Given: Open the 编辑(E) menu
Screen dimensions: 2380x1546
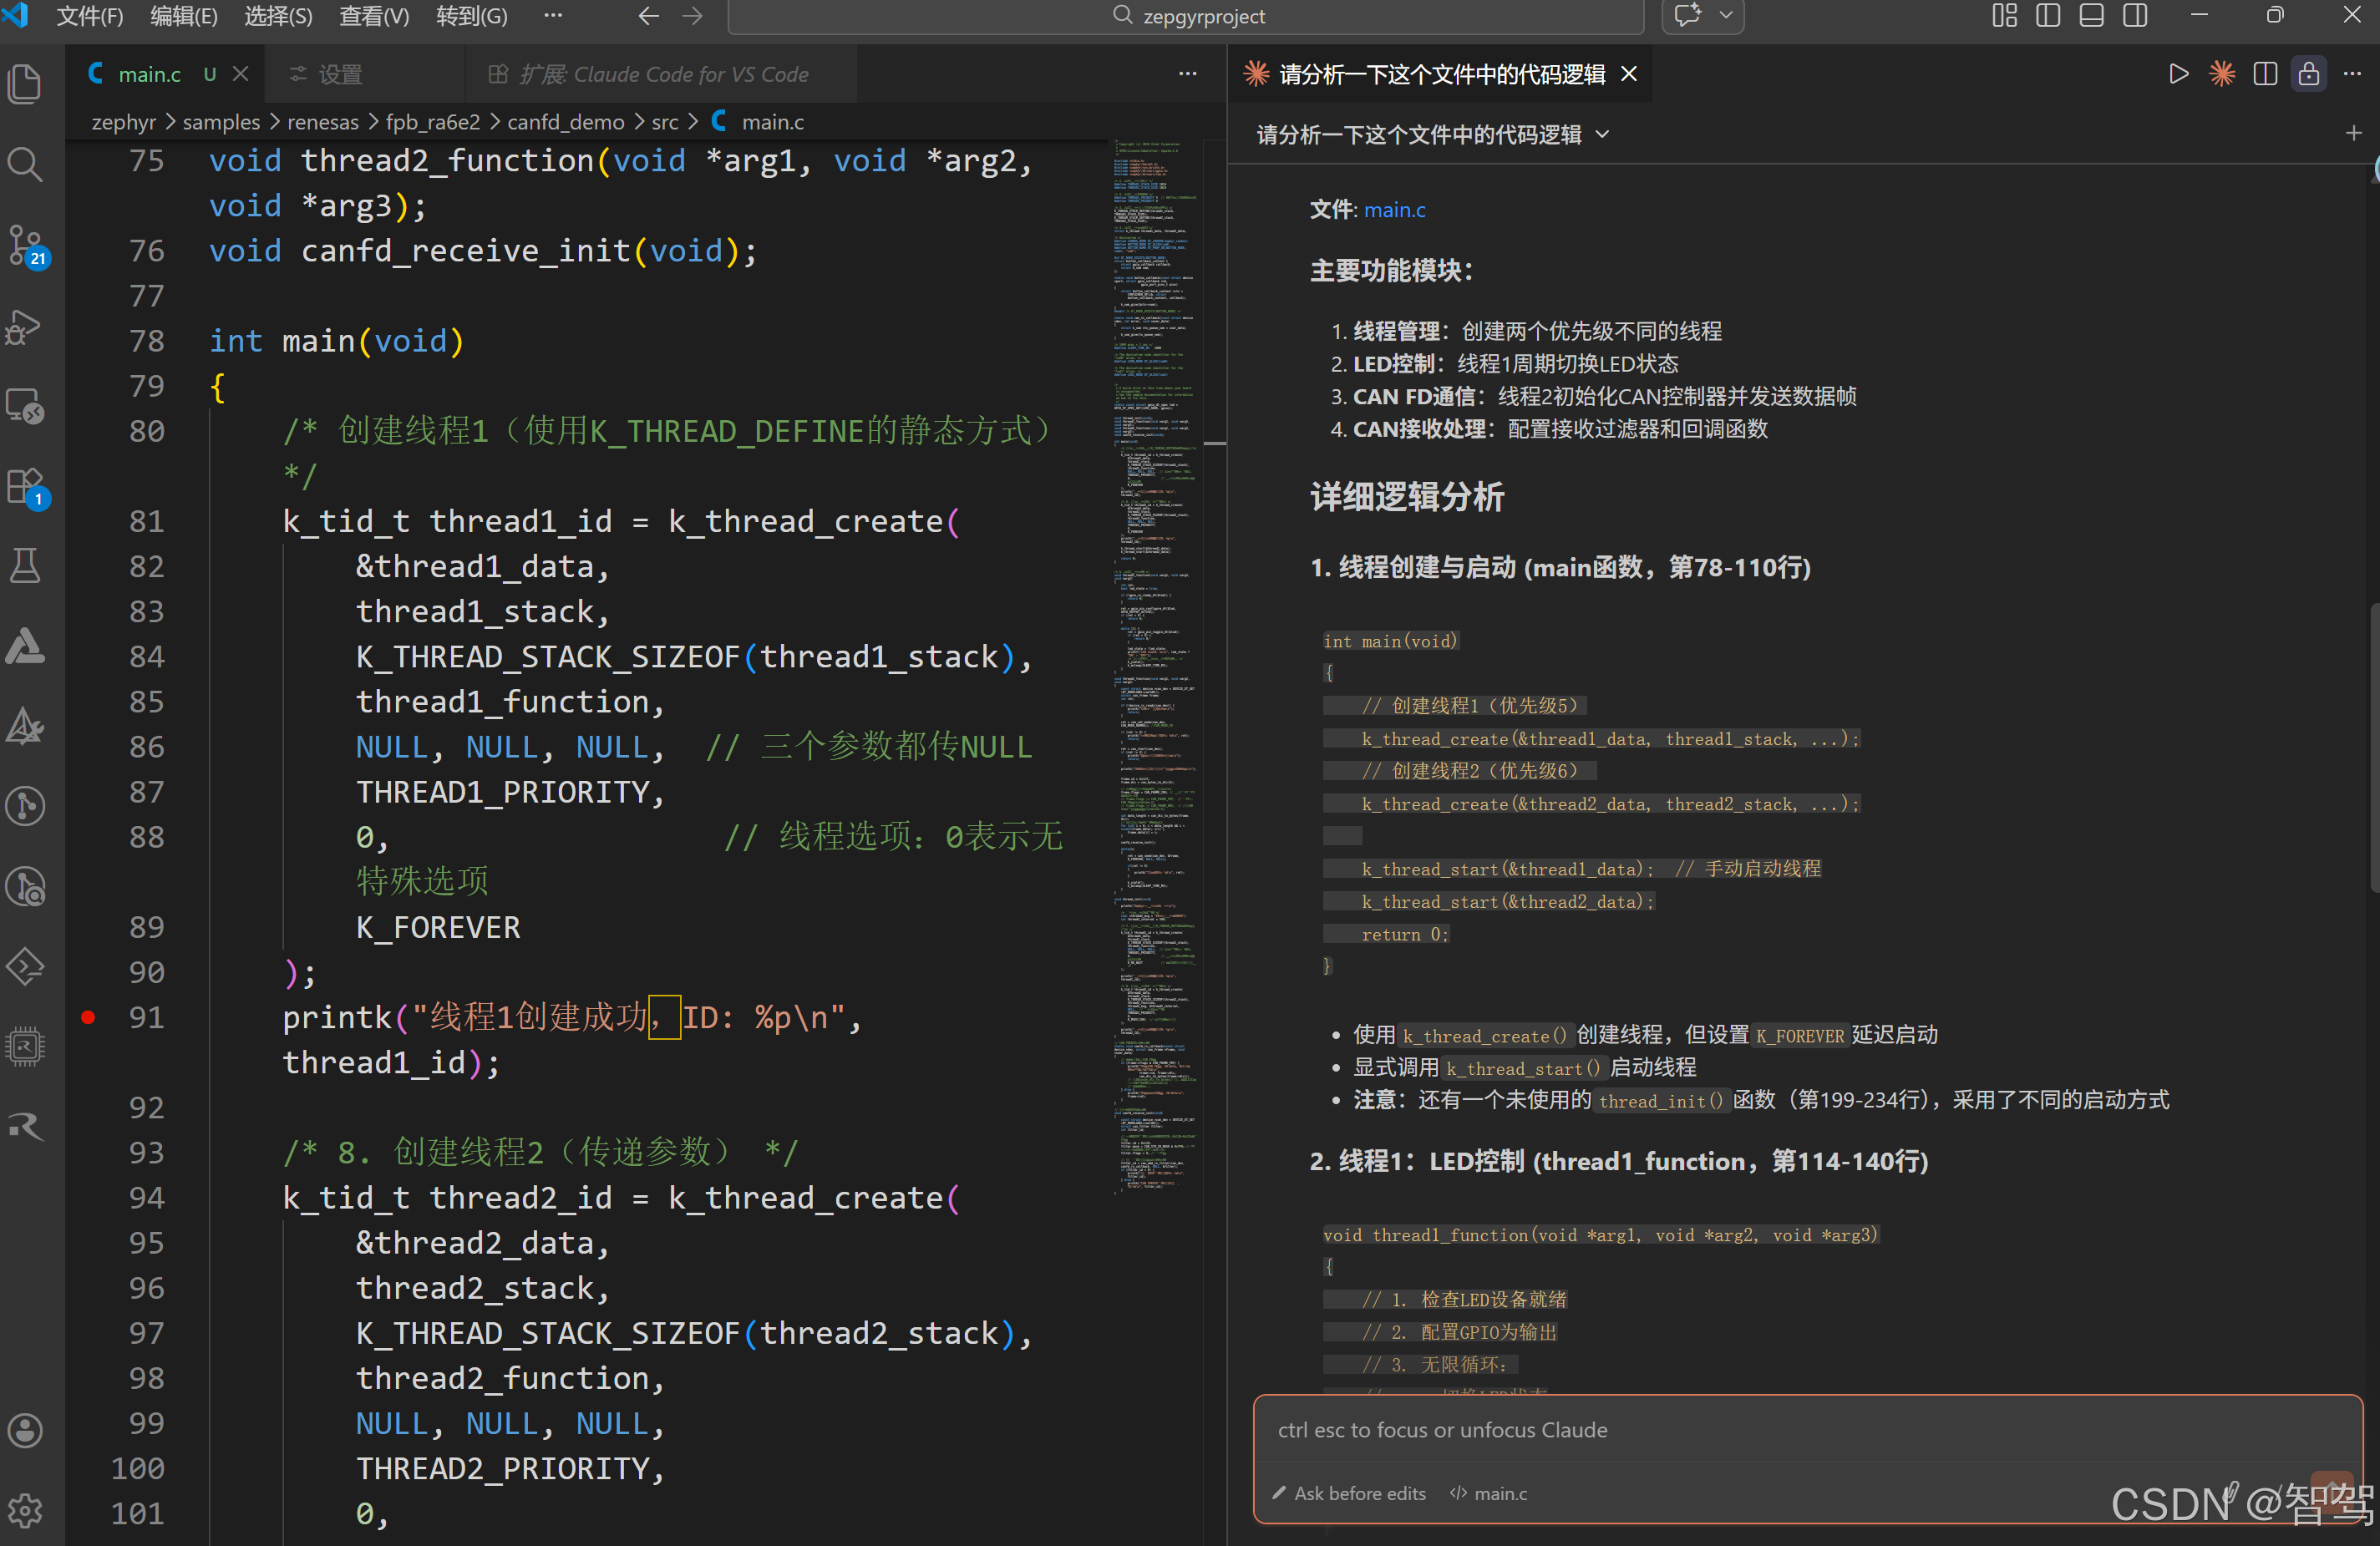Looking at the screenshot, I should point(183,16).
